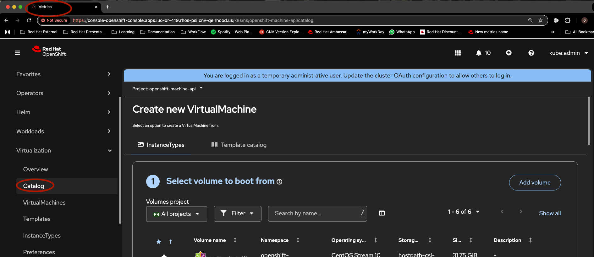Open the Chrome profile avatar
This screenshot has width=594, height=257.
585,20
